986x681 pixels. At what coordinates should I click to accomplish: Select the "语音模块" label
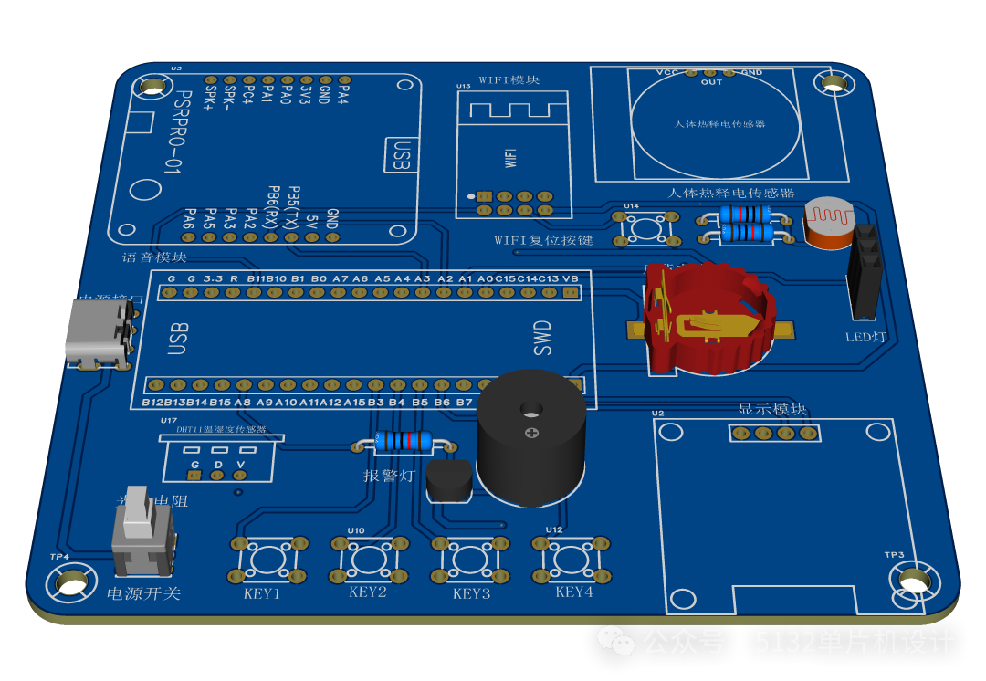point(154,257)
